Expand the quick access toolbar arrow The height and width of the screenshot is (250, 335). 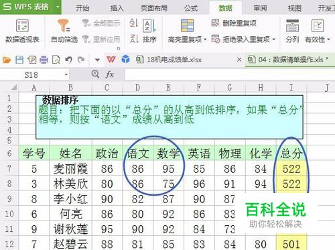[97, 60]
